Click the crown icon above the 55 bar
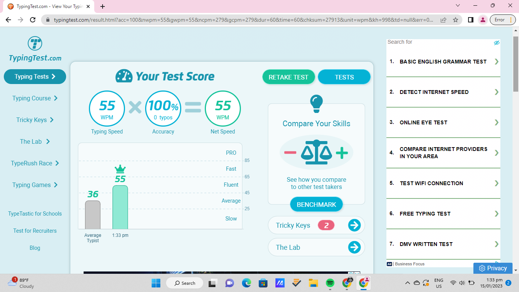Viewport: 519px width, 292px height. 120,169
